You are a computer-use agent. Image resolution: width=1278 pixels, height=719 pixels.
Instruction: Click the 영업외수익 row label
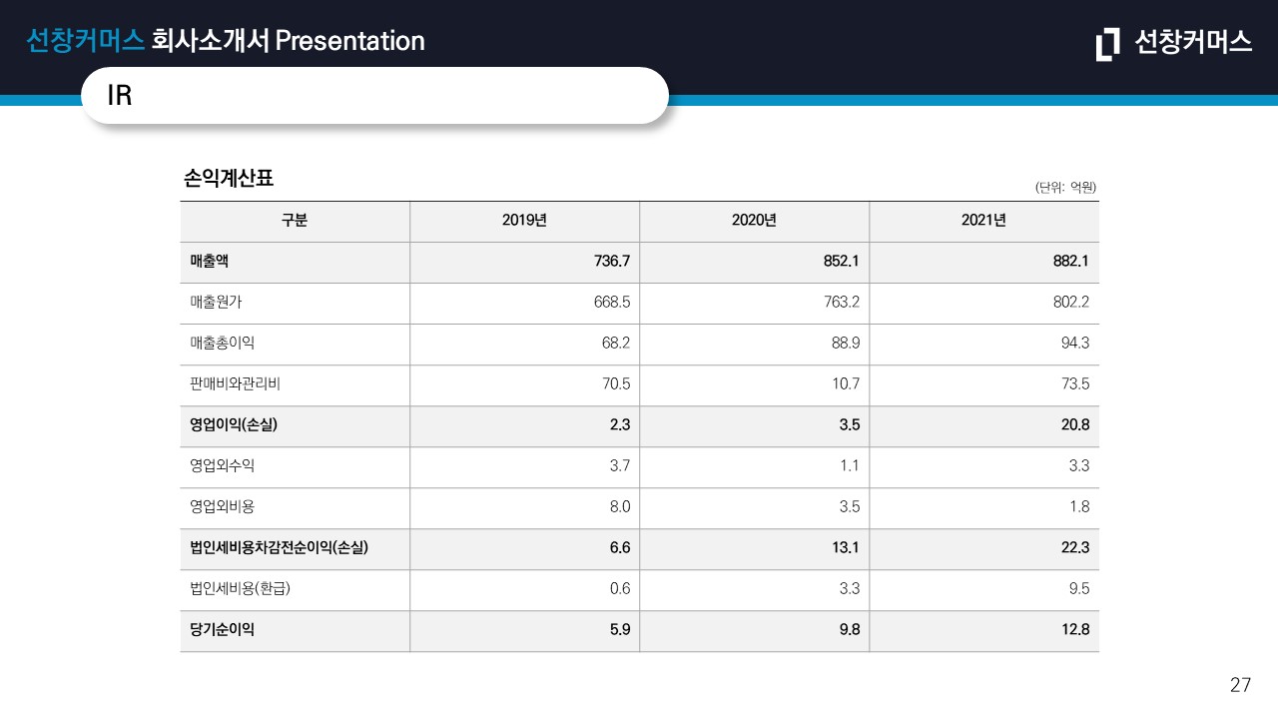click(x=223, y=466)
